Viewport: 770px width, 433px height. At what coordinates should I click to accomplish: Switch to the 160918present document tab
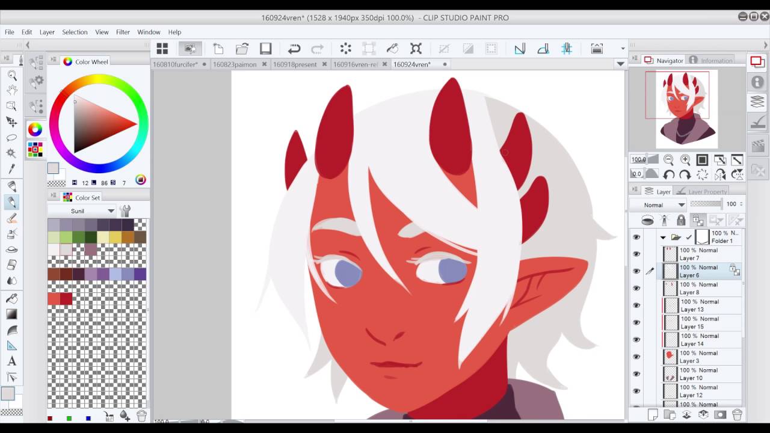(295, 64)
